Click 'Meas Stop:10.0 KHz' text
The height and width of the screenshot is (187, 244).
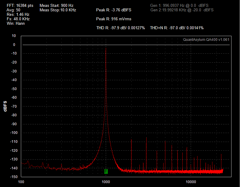click(x=58, y=10)
